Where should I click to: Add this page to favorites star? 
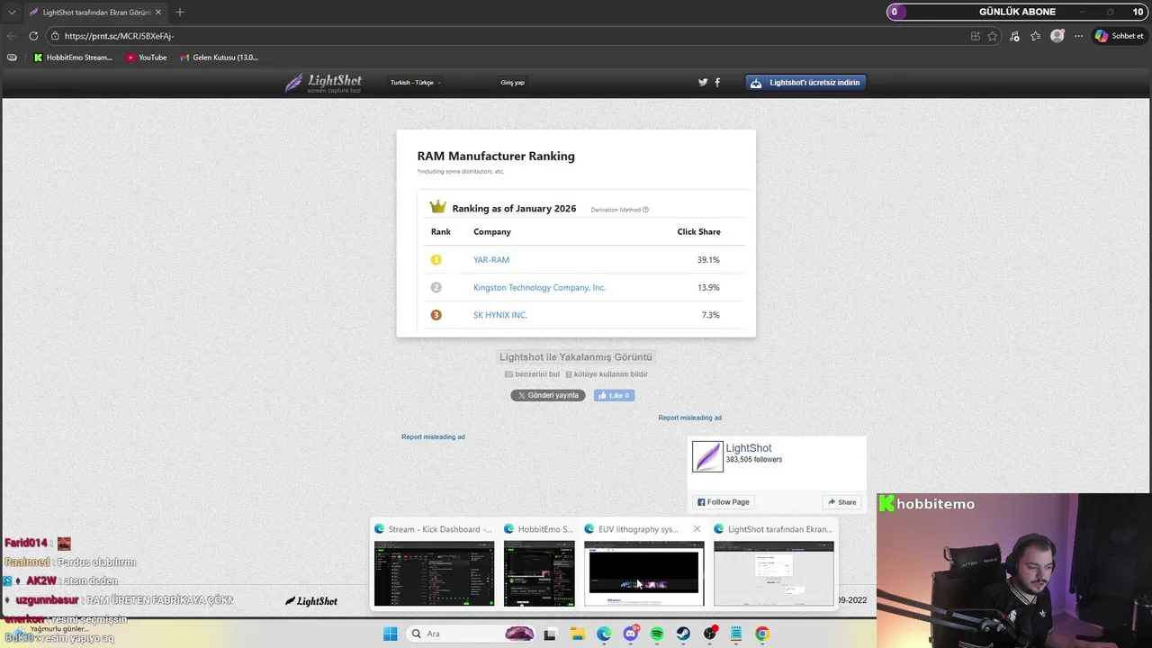(993, 36)
